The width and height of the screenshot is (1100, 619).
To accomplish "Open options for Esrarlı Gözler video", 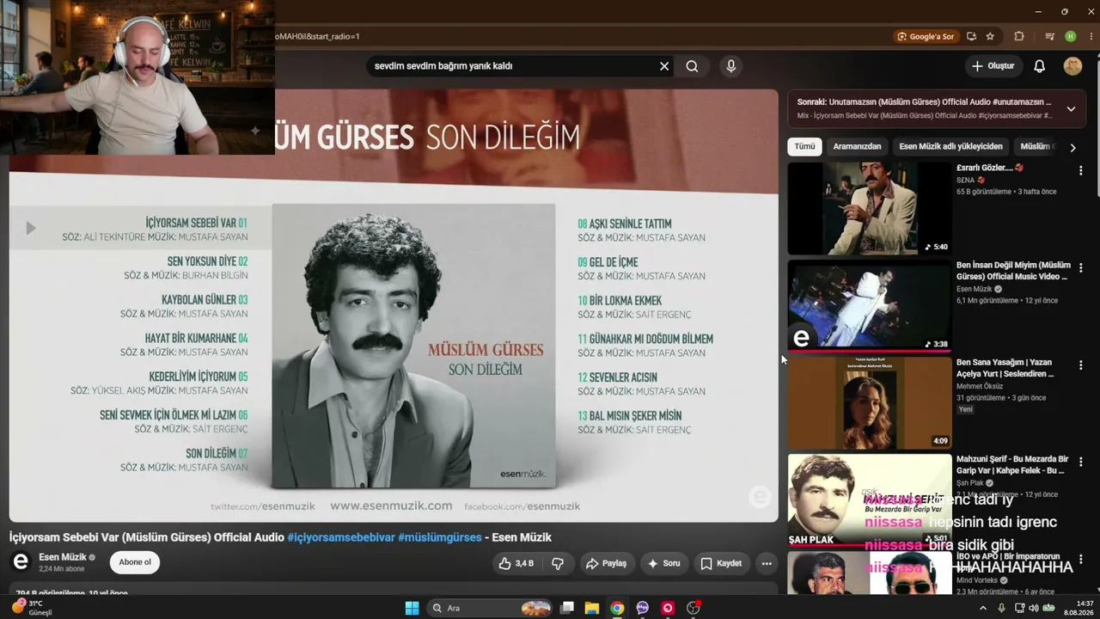I will click(x=1080, y=171).
